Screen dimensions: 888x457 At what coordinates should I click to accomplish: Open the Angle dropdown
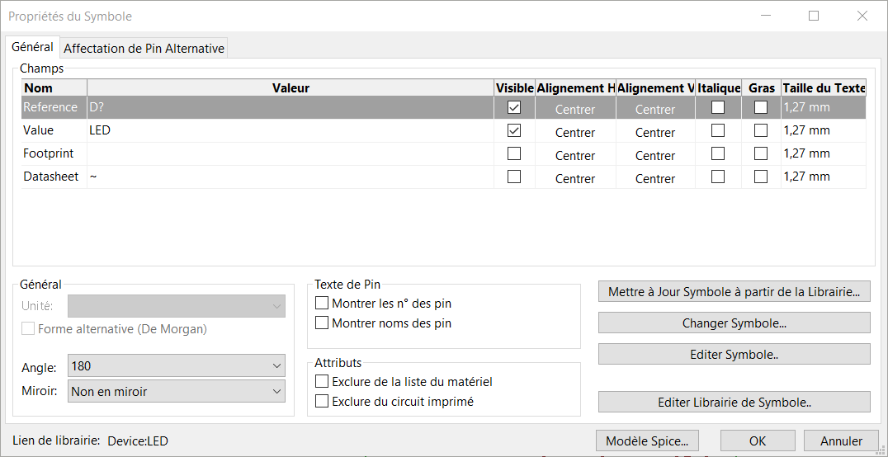click(x=177, y=366)
